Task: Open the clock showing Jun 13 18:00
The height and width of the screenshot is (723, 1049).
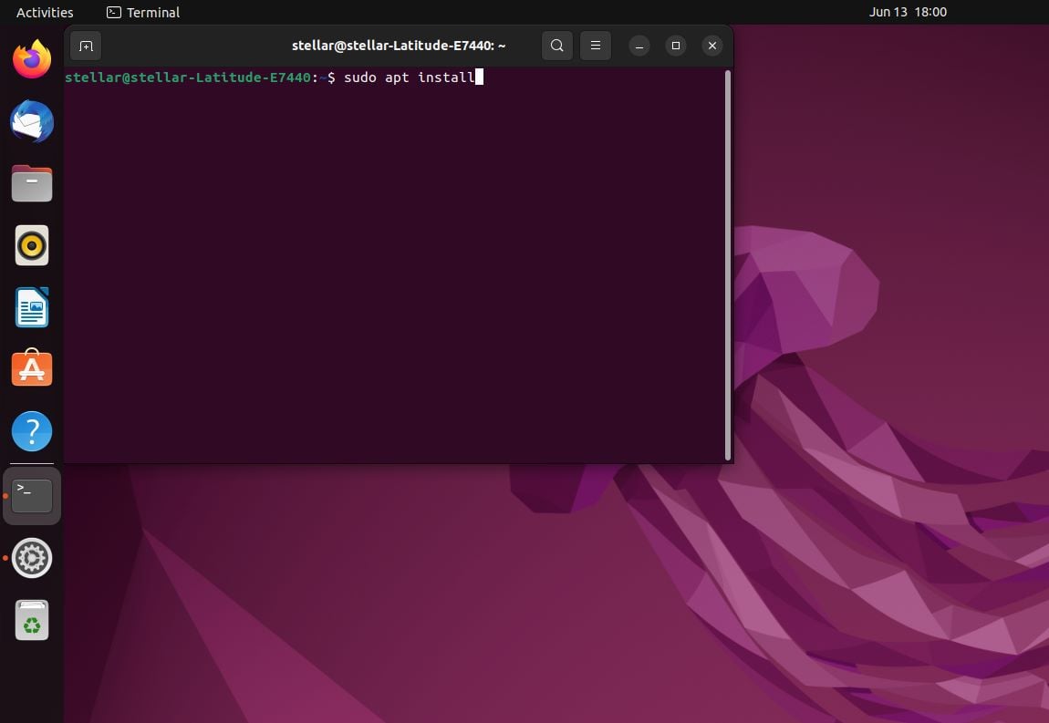Action: (x=908, y=12)
